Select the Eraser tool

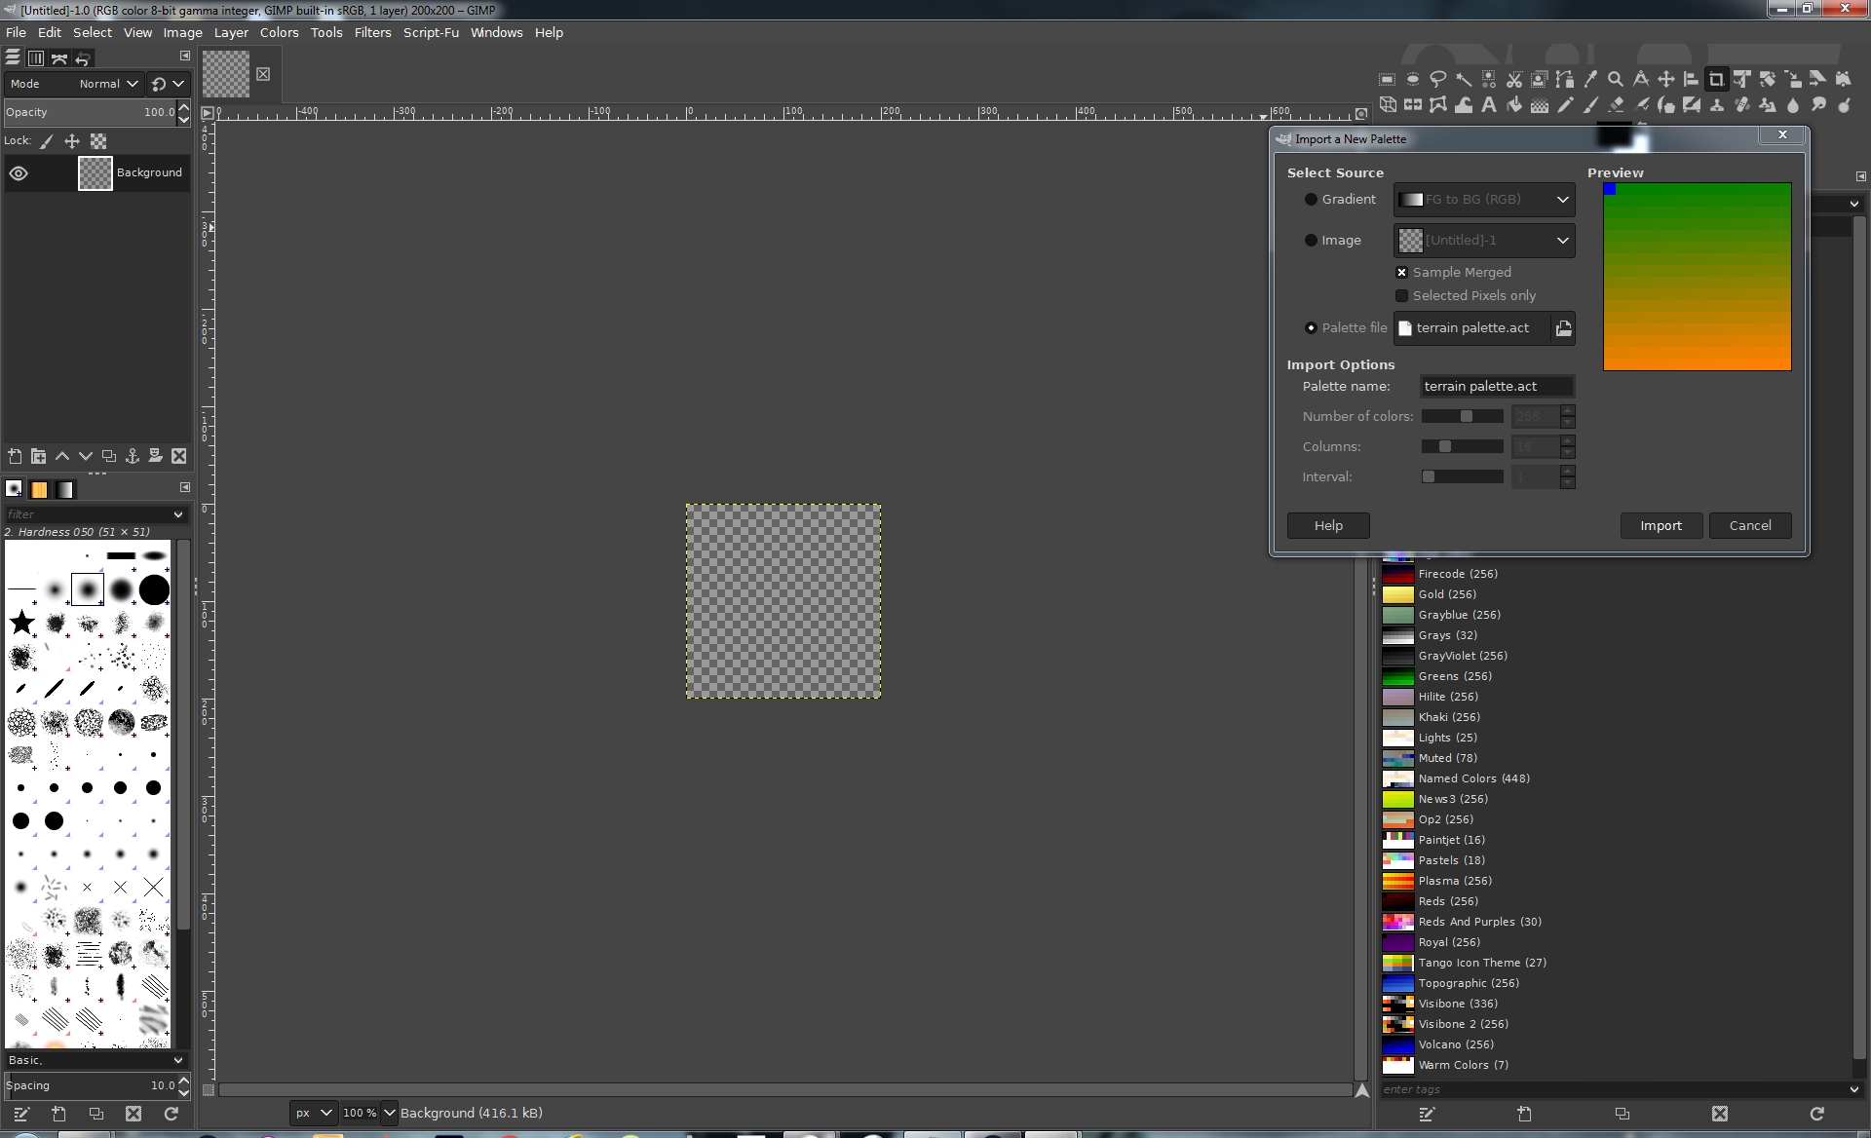pyautogui.click(x=1616, y=105)
